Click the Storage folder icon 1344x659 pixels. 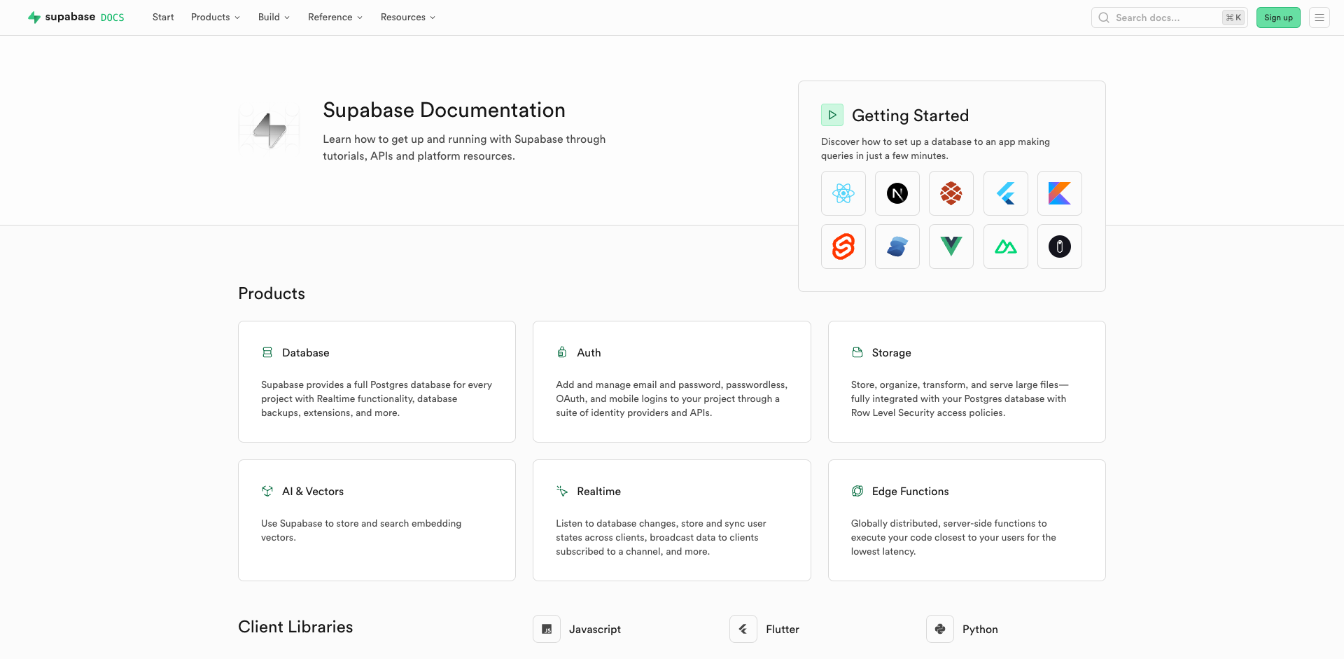coord(857,352)
